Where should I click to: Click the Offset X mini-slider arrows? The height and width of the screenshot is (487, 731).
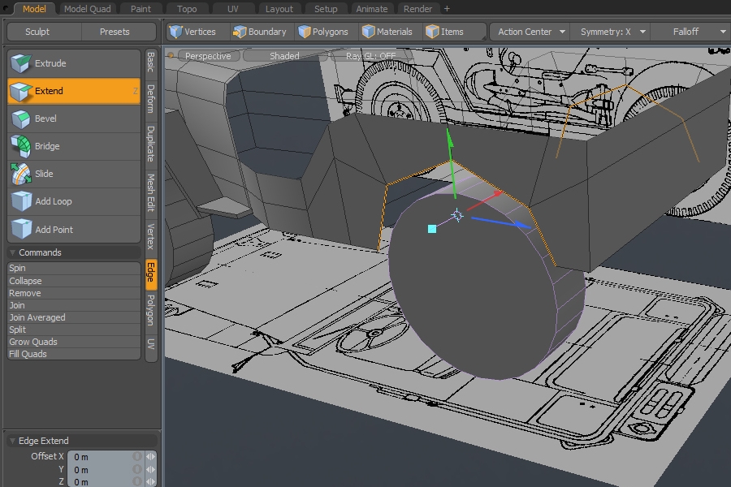[150, 457]
